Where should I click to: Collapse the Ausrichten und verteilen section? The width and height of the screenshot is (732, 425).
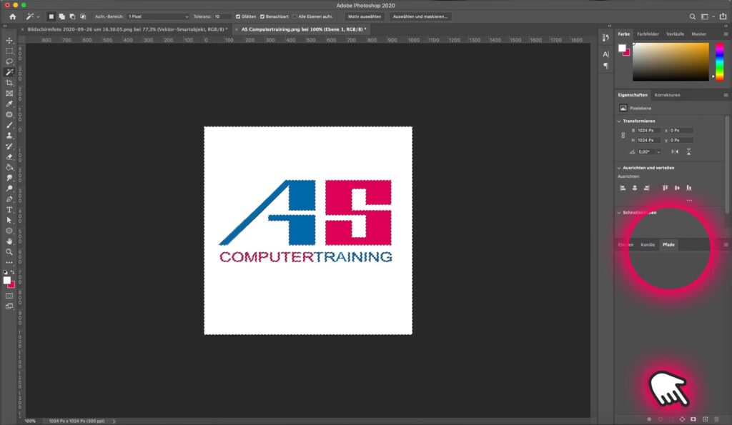(x=619, y=168)
